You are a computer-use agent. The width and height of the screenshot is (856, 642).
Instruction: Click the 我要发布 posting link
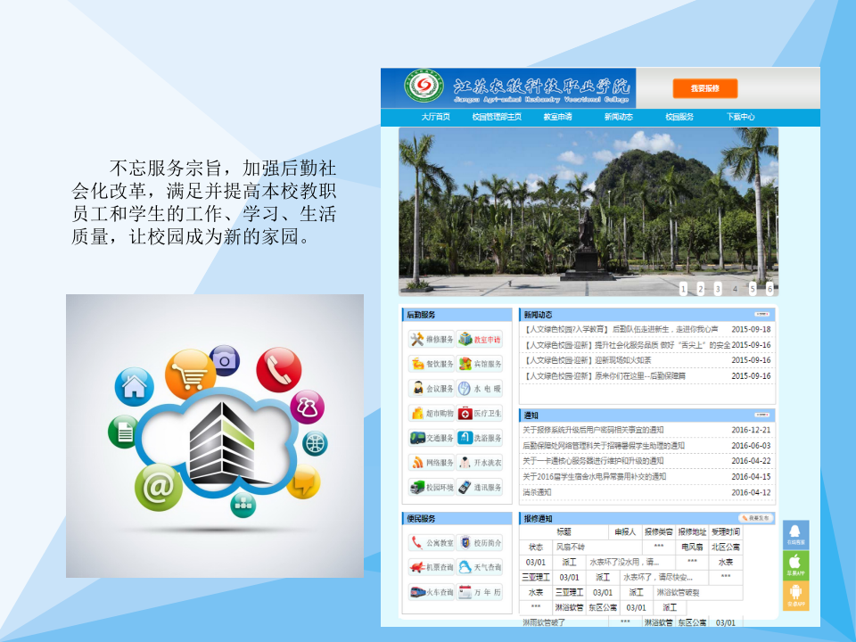(x=753, y=515)
